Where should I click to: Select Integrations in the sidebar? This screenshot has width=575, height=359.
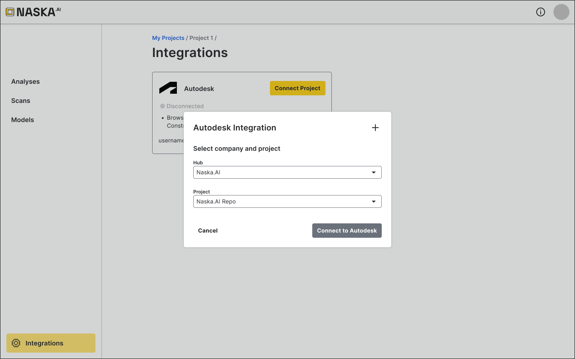[51, 343]
